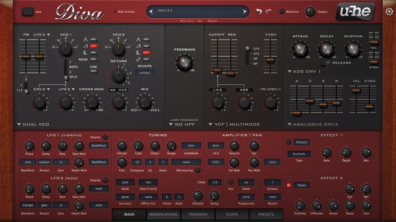
Task: Switch to the PRESETS tab
Action: pos(266,215)
